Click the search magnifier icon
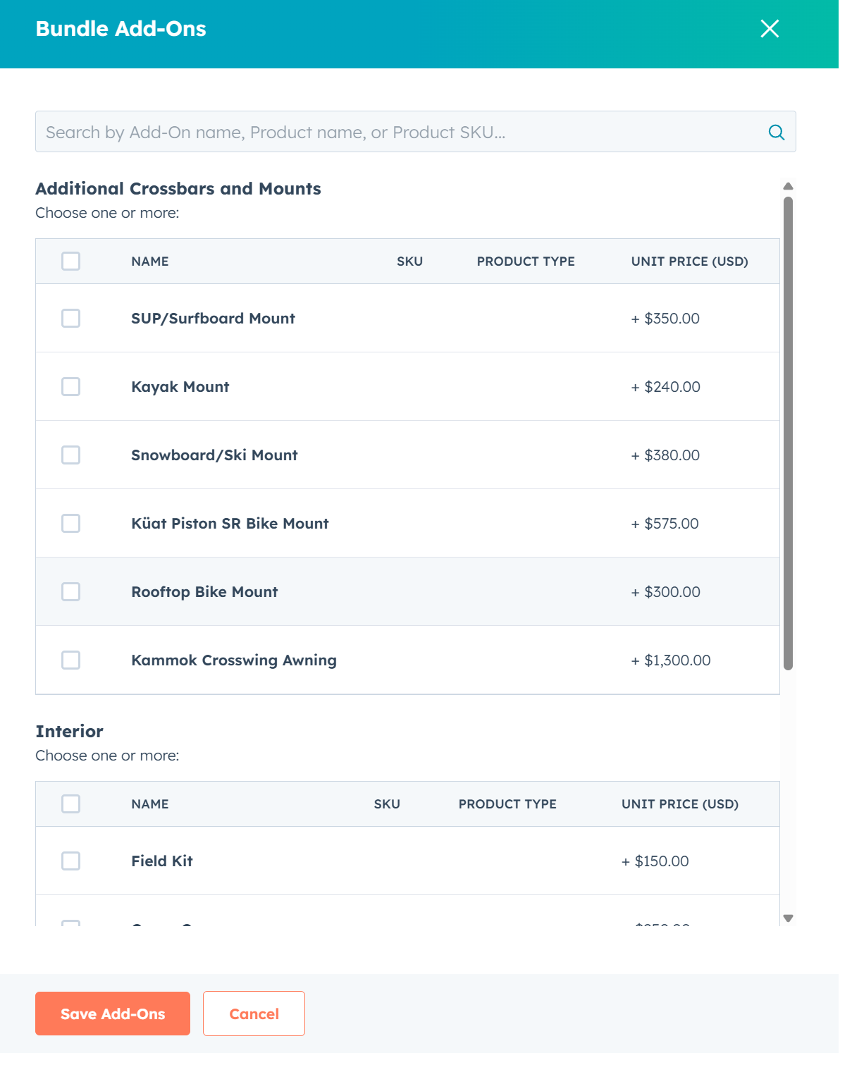The width and height of the screenshot is (852, 1065). click(x=776, y=131)
